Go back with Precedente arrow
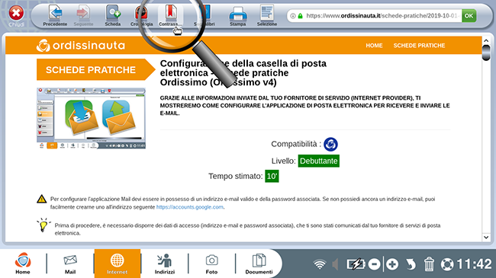 (x=55, y=15)
